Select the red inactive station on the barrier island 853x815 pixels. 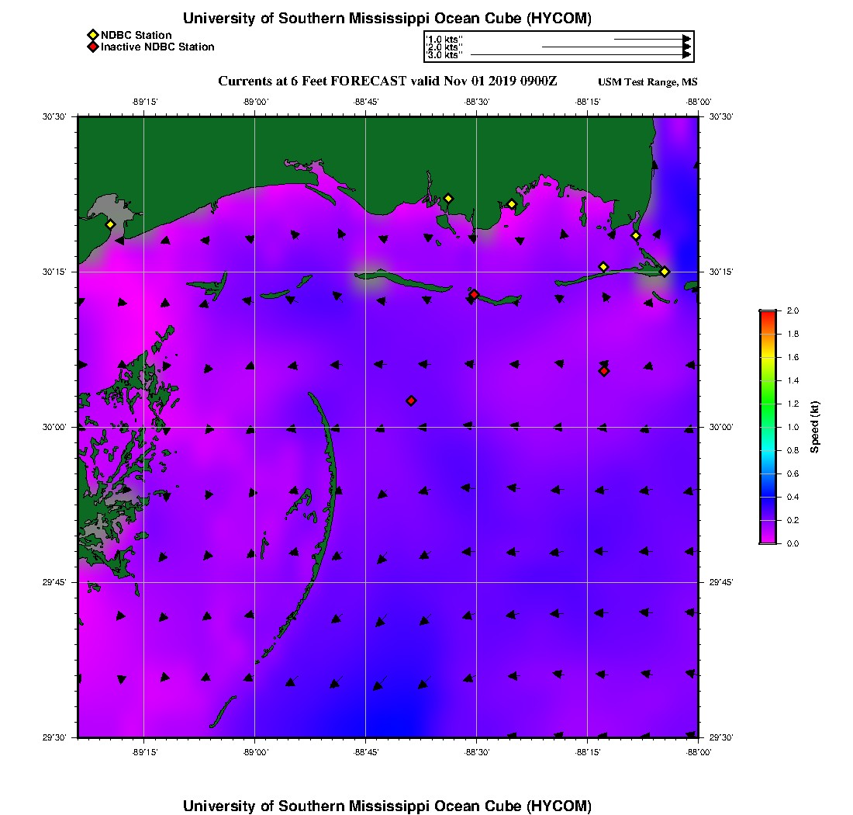point(475,294)
